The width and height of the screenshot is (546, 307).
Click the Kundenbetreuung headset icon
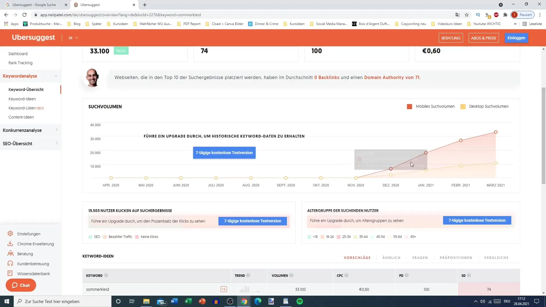point(10,264)
